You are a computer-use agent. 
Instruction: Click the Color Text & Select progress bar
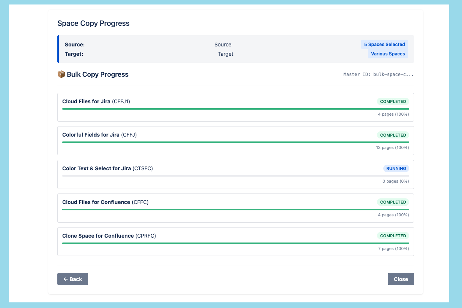tap(235, 176)
